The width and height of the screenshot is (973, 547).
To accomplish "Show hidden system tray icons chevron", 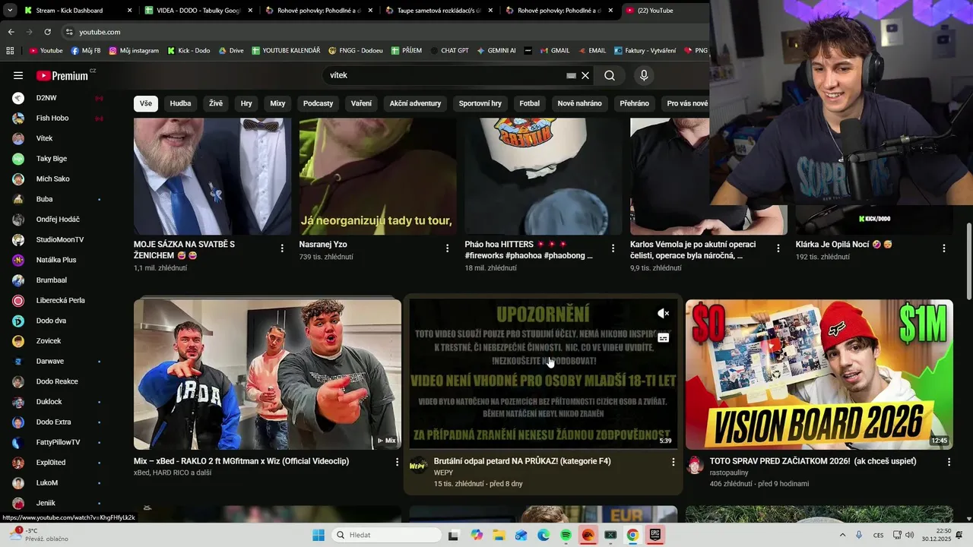I will tap(842, 535).
